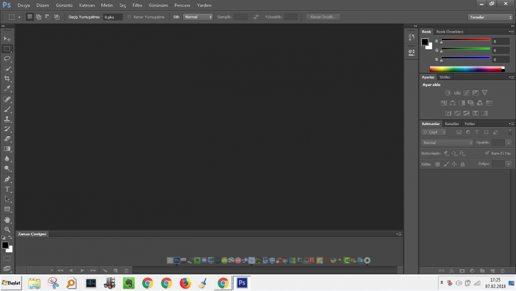Open the Filtre menu
The image size is (516, 291).
[x=137, y=5]
